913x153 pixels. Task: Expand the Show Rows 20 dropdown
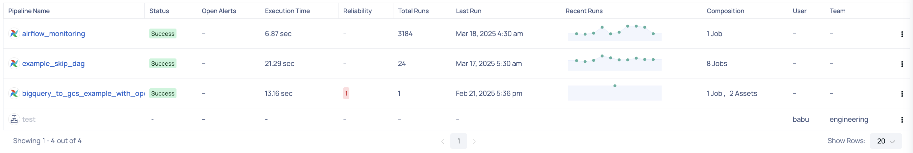[x=886, y=141]
